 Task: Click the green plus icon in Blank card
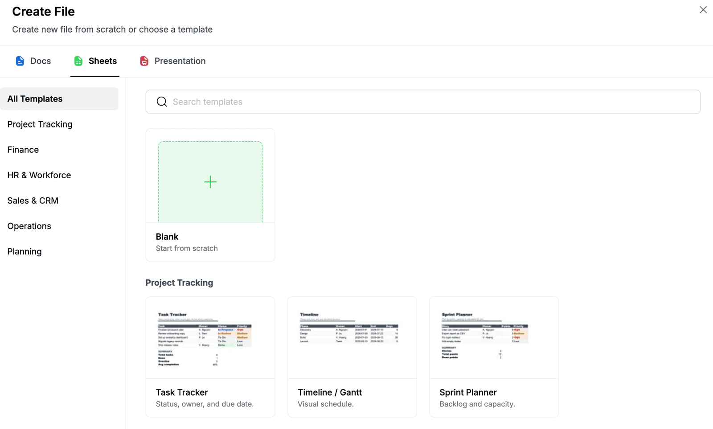(x=210, y=182)
